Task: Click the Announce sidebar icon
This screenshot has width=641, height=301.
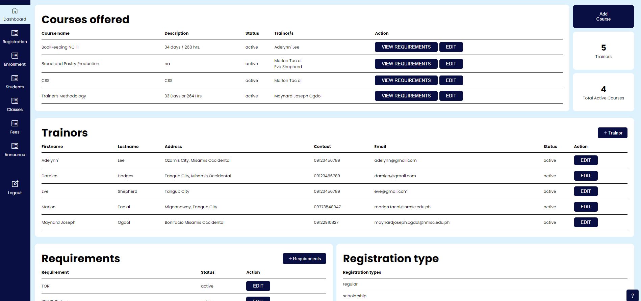Action: pos(15,146)
